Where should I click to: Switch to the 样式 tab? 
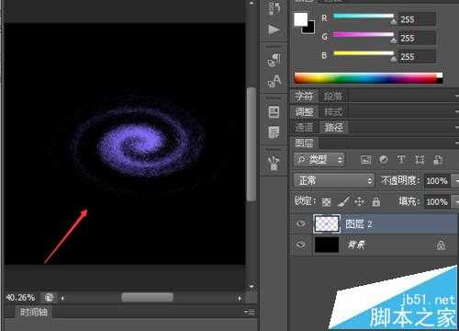click(333, 112)
